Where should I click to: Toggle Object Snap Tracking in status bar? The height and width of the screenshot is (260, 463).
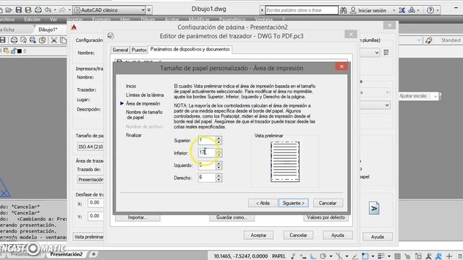point(355,256)
